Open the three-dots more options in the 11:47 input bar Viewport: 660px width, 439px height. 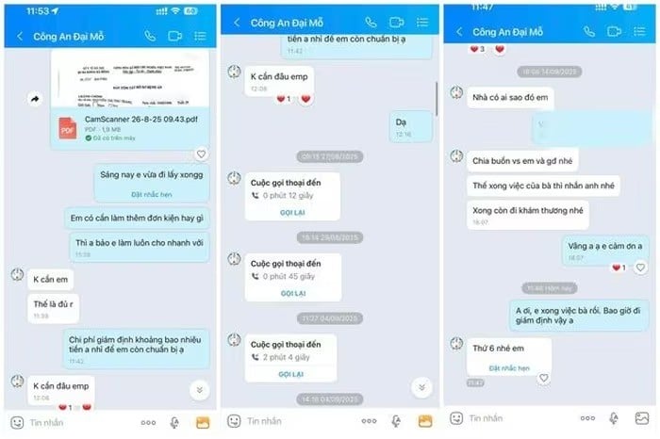(x=587, y=418)
